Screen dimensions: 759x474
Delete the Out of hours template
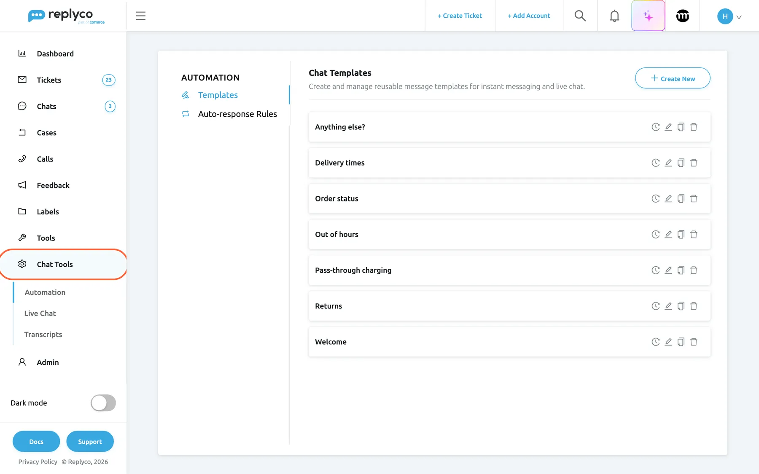[x=694, y=234]
